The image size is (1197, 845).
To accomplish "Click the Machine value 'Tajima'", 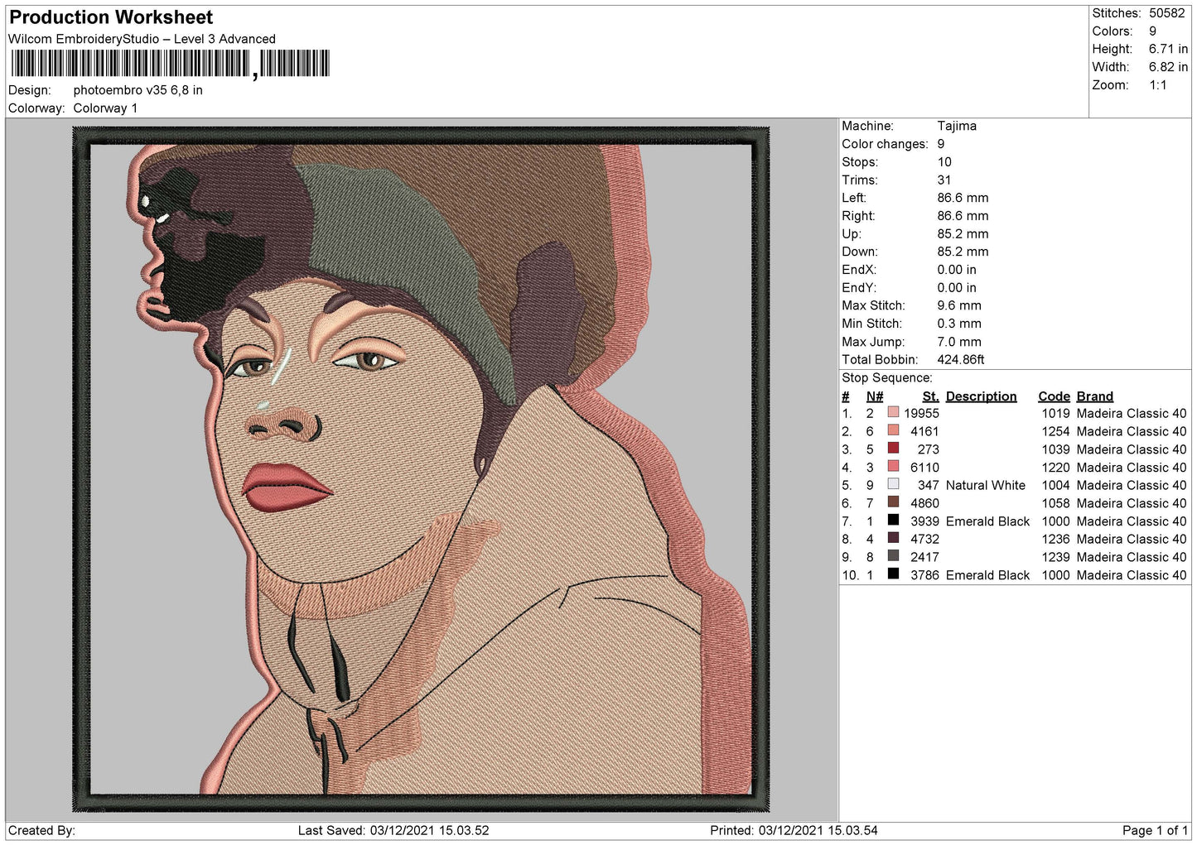I will coord(957,126).
